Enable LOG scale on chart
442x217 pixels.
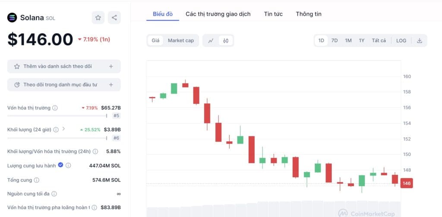401,41
